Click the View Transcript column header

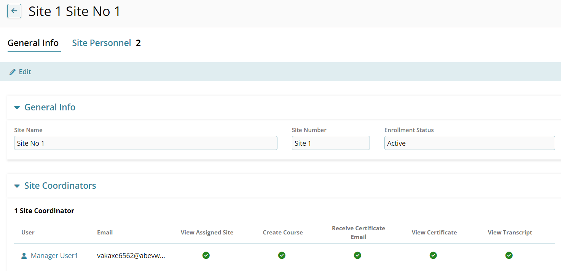pyautogui.click(x=510, y=233)
